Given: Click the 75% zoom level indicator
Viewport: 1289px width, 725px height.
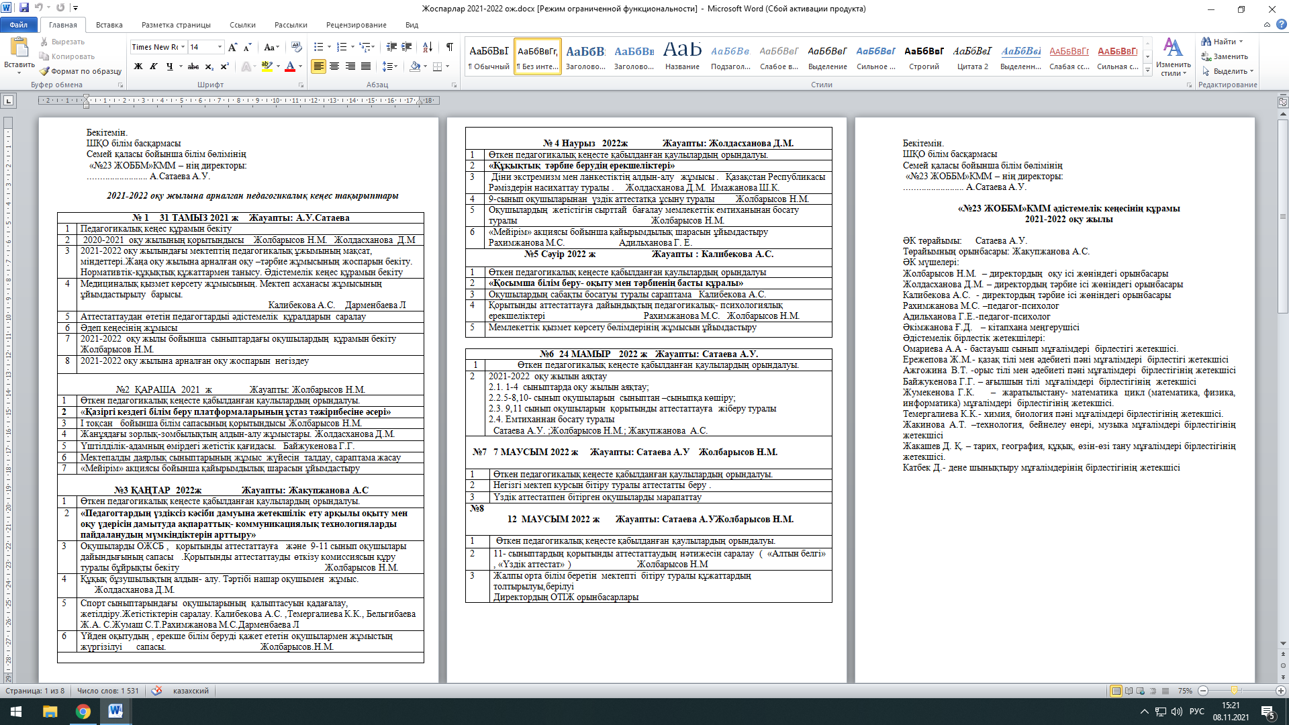Looking at the screenshot, I should [x=1185, y=691].
